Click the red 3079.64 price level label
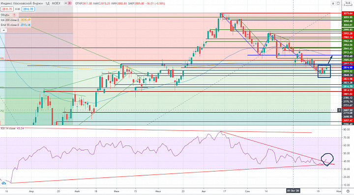 coord(348,13)
